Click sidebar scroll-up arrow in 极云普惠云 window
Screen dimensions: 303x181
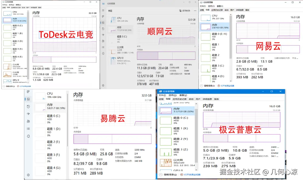click(196, 104)
